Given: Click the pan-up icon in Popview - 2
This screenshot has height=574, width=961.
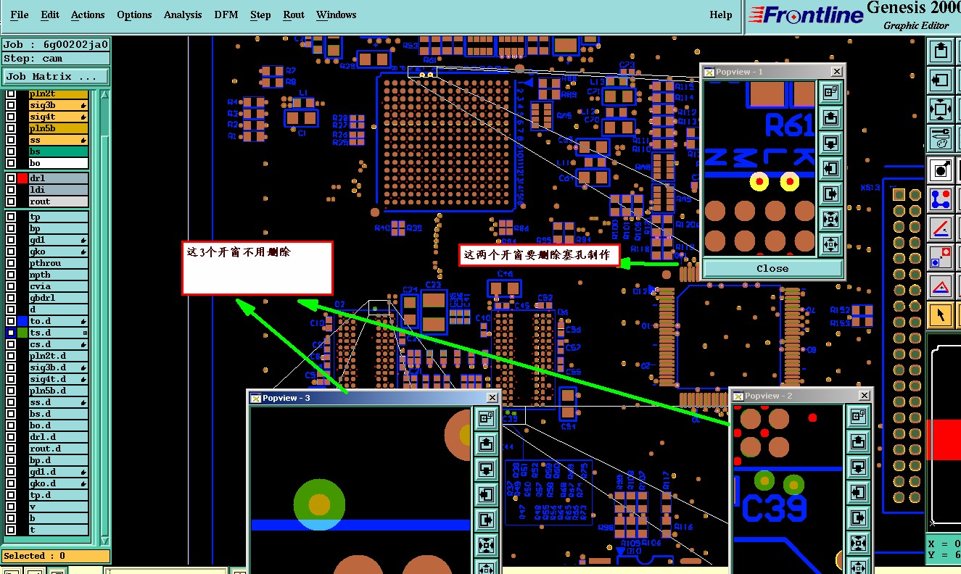Looking at the screenshot, I should pyautogui.click(x=858, y=441).
